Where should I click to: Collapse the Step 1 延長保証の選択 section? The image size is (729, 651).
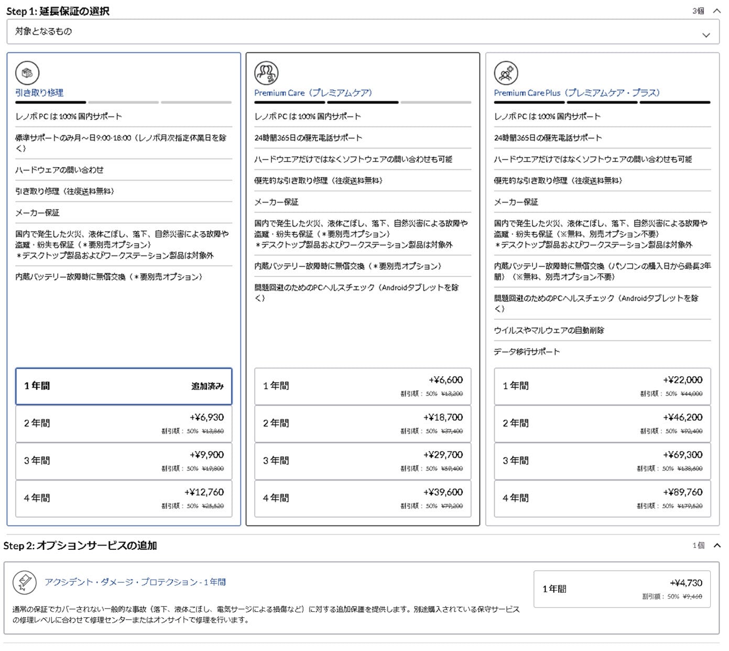[716, 9]
